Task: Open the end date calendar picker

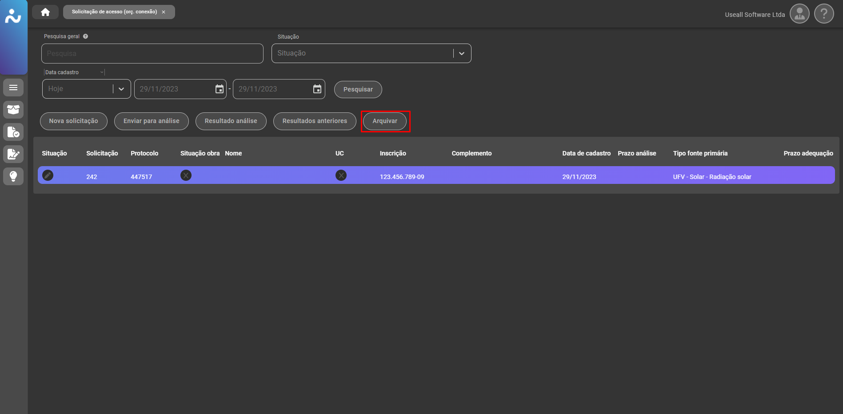Action: (x=317, y=89)
